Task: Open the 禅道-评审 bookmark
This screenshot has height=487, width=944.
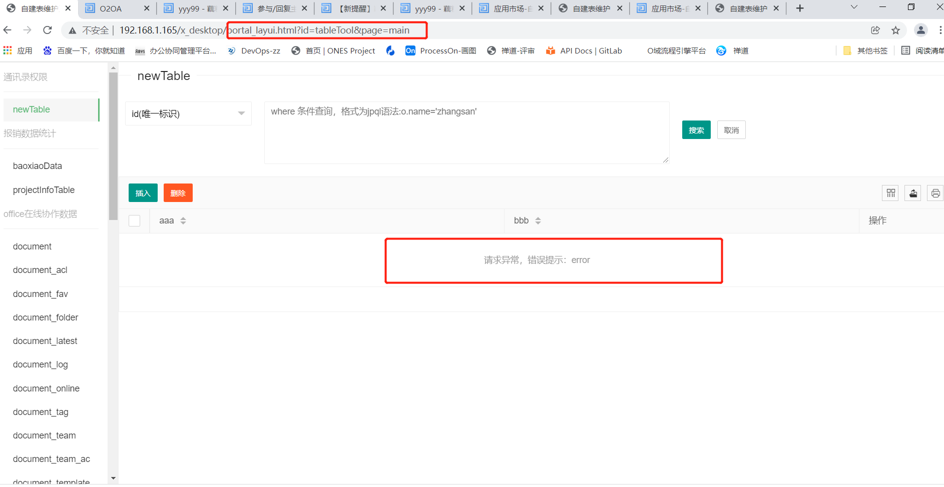Action: [511, 50]
